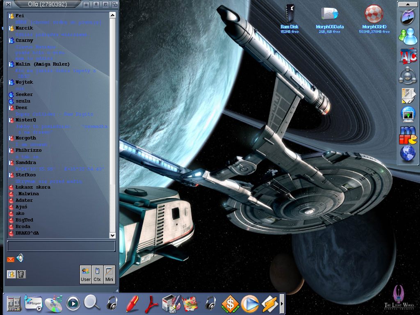Open the red Acrobat PDF dock icon
The height and width of the screenshot is (315, 420).
point(151,304)
